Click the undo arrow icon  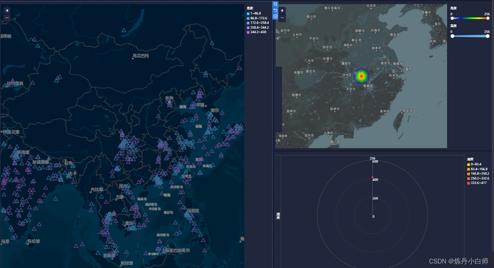275,10
